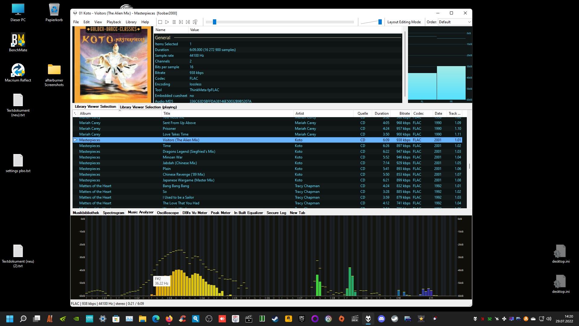579x326 pixels.
Task: Adjust the volume slider handle
Action: [x=380, y=22]
